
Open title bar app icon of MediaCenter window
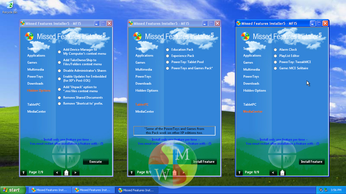(x=238, y=23)
